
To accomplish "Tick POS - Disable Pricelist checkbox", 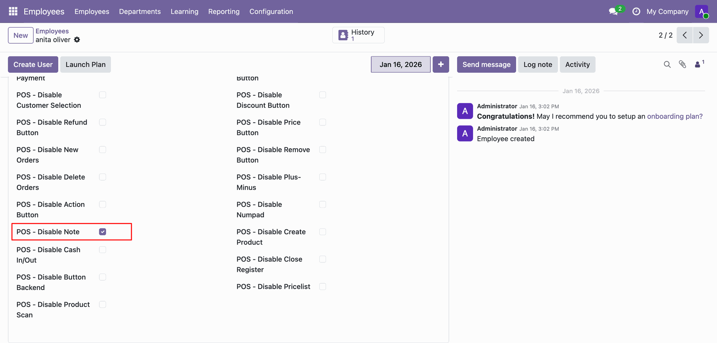I will (323, 287).
